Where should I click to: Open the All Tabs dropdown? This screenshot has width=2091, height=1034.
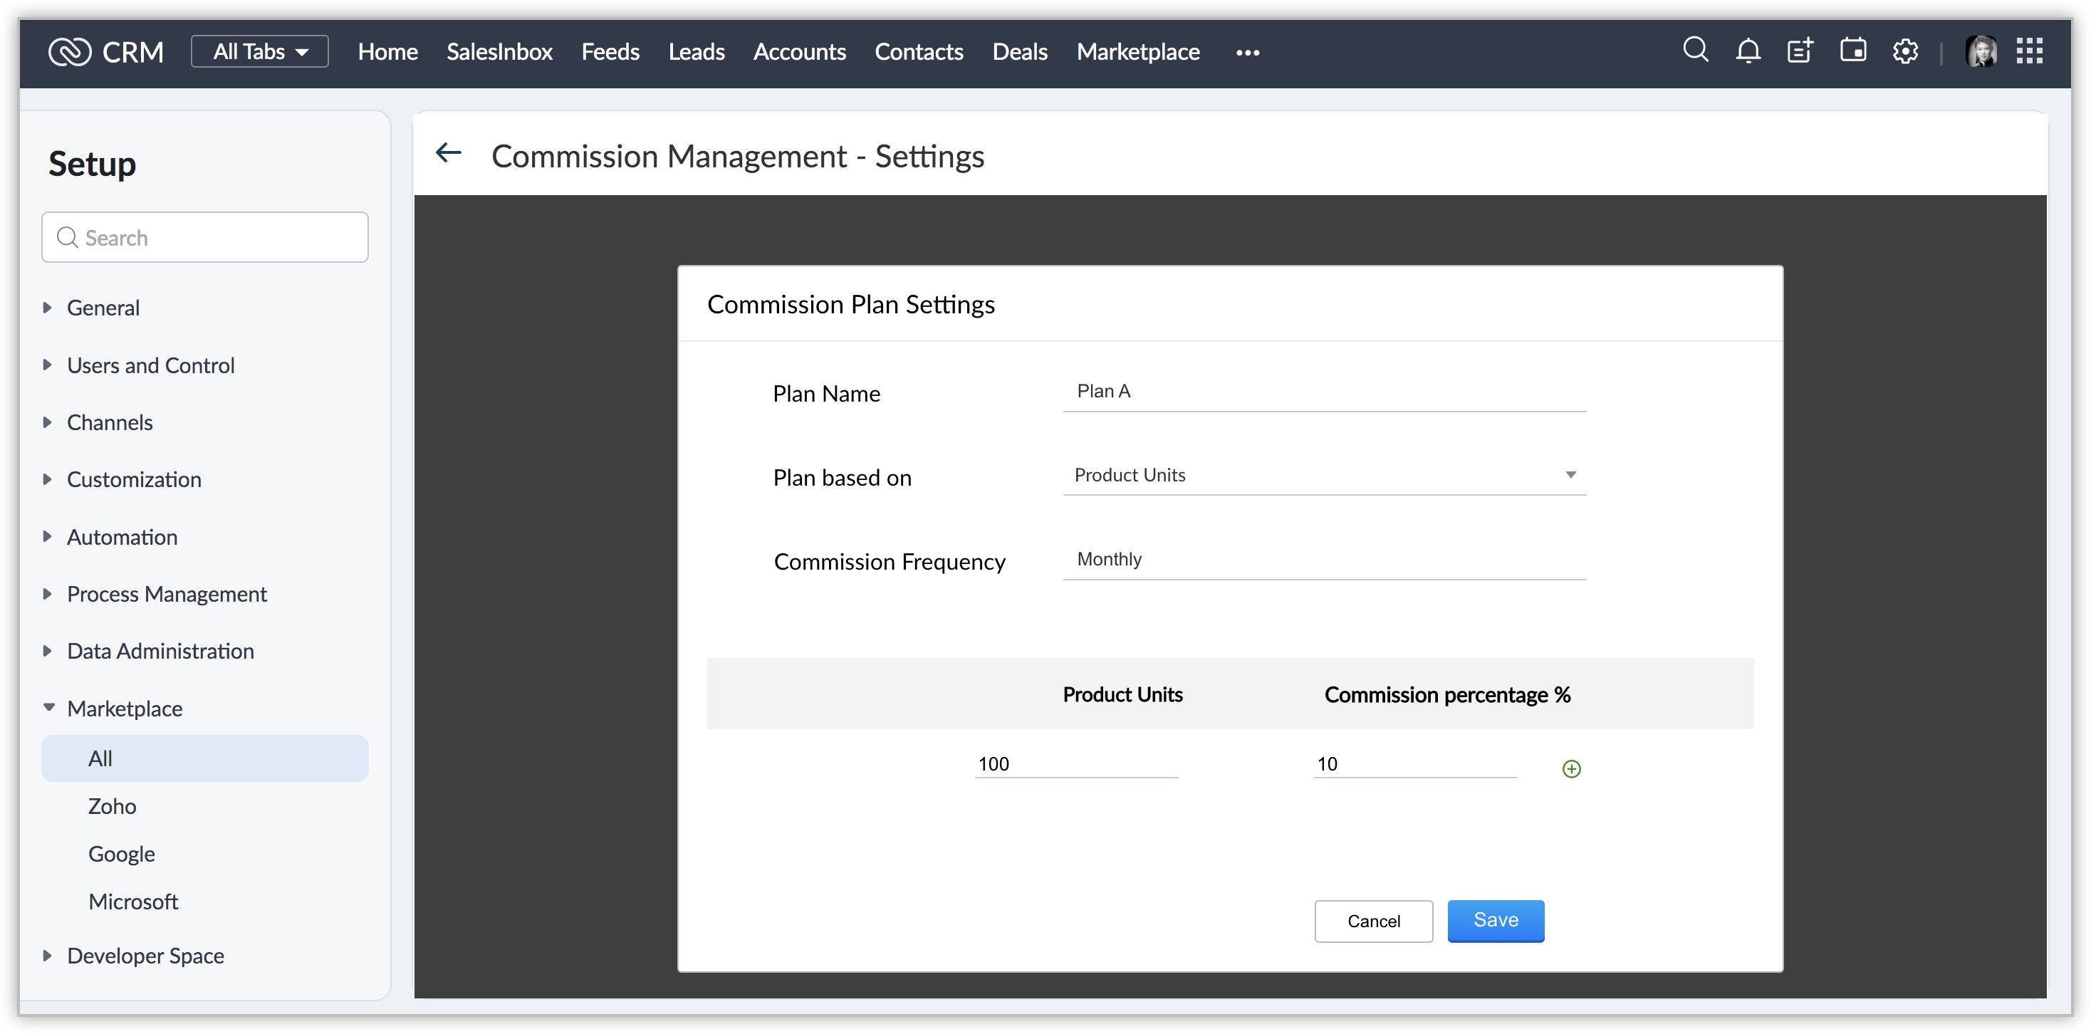coord(260,51)
